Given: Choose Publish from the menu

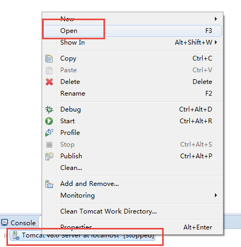Looking at the screenshot, I should pyautogui.click(x=132, y=156).
